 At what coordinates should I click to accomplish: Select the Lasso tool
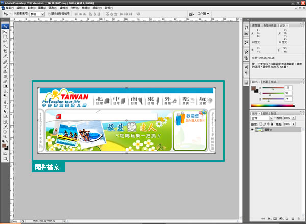[x=5, y=42]
